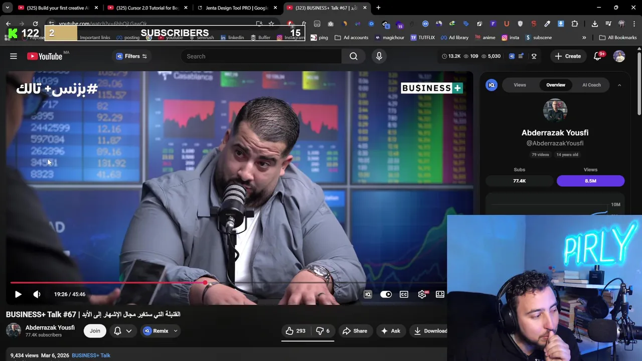
Task: Select 77.4K Subs metric
Action: pyautogui.click(x=519, y=180)
